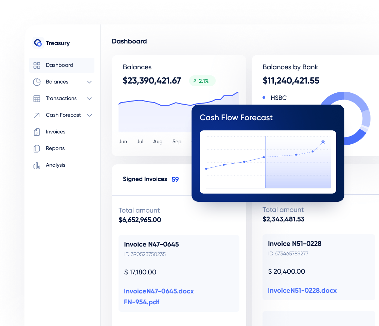This screenshot has height=326, width=379.
Task: Click the Jun axis label
Action: [123, 142]
